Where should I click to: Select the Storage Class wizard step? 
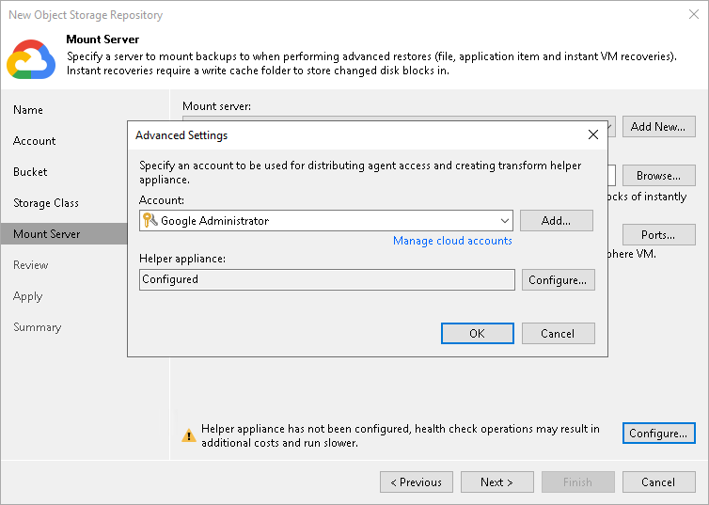(46, 203)
